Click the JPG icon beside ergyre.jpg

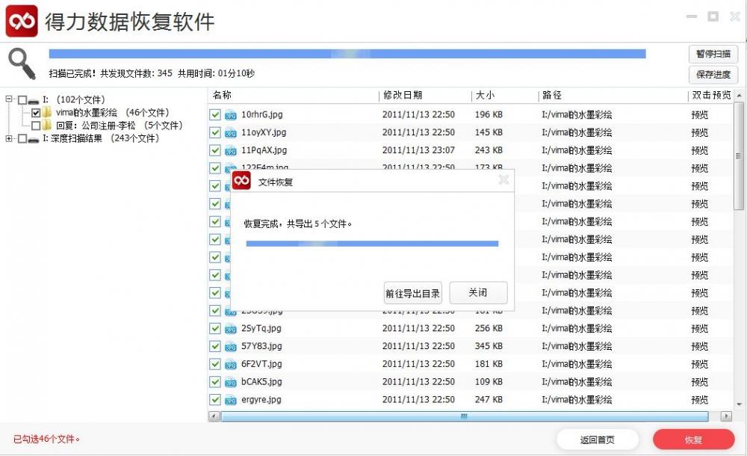coord(229,399)
